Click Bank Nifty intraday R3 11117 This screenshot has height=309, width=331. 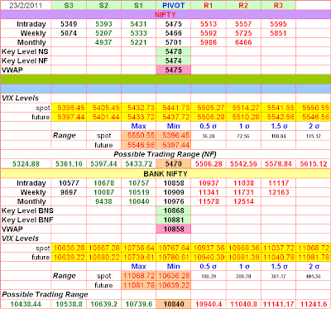[x=278, y=183]
